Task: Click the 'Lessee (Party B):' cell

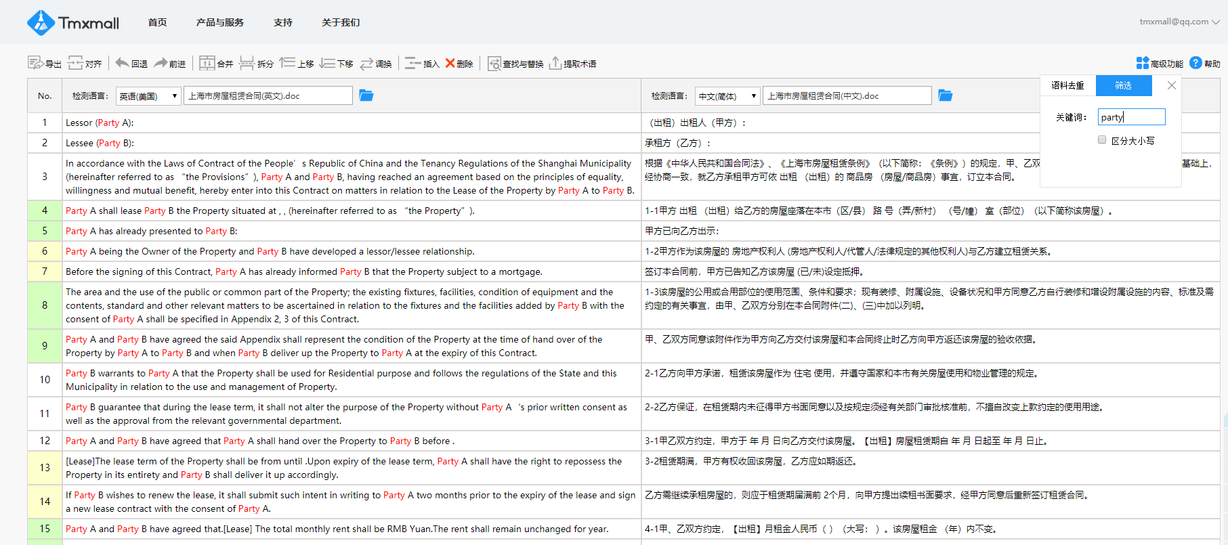Action: [x=352, y=143]
